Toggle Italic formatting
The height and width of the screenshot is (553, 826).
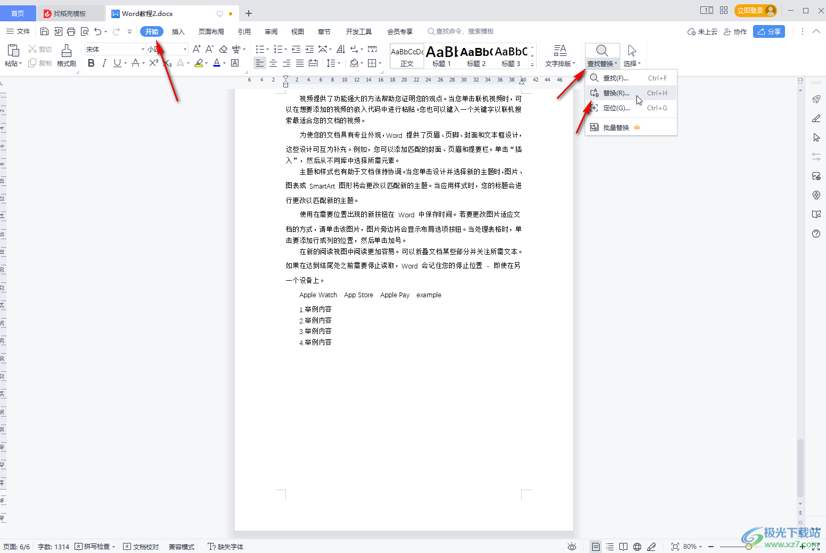(104, 63)
